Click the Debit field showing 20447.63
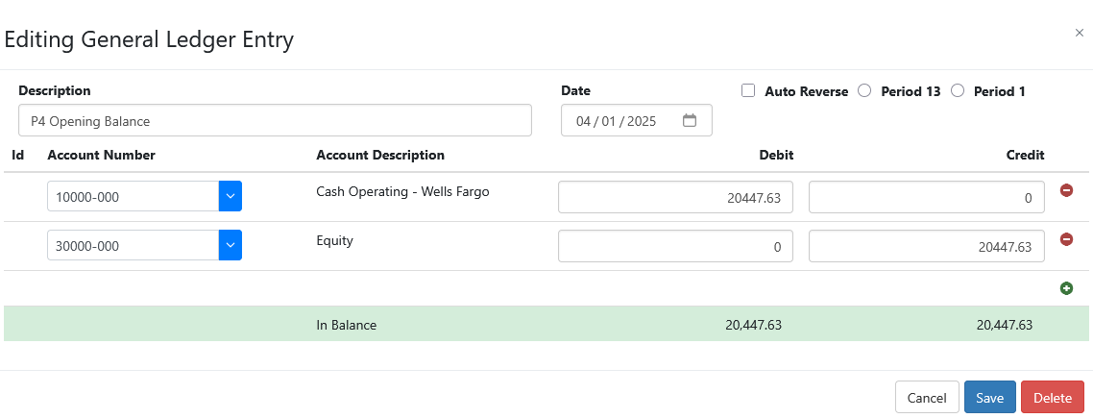 (675, 198)
